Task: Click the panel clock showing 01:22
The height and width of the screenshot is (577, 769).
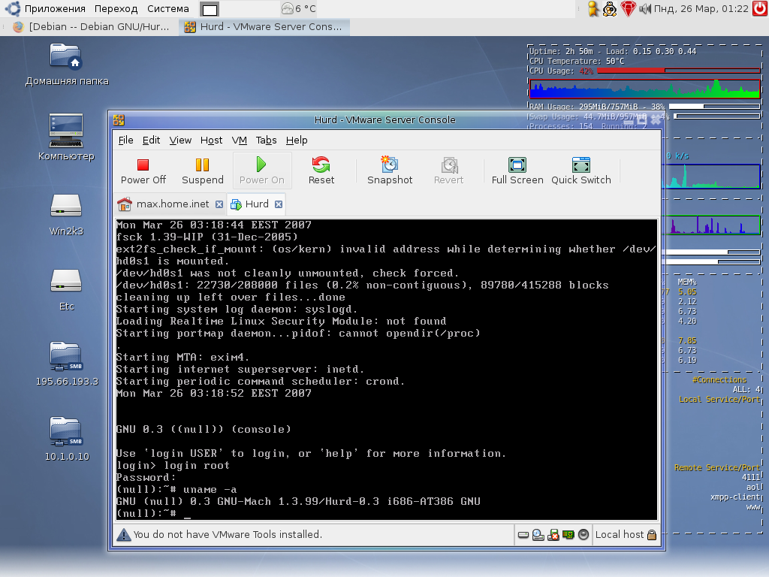Action: (x=701, y=9)
